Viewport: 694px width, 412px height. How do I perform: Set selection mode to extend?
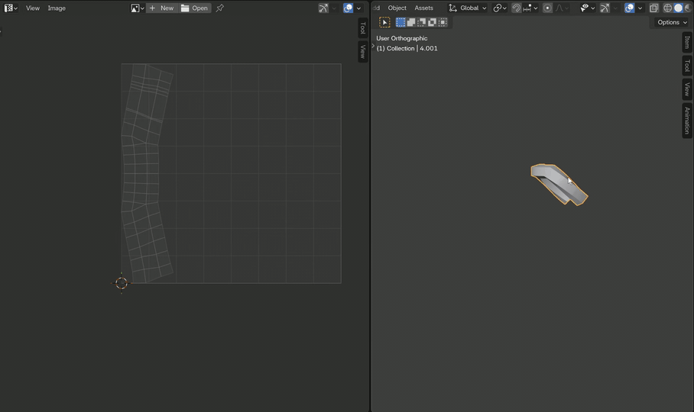coord(411,22)
